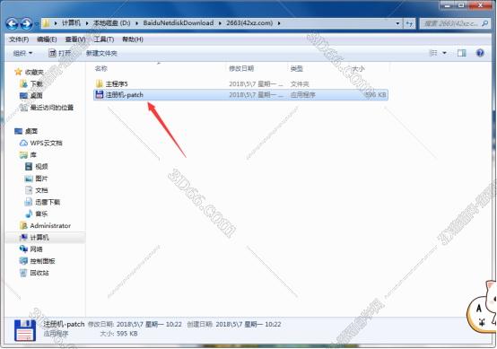Click 计算机 in the address breadcrumb

71,23
